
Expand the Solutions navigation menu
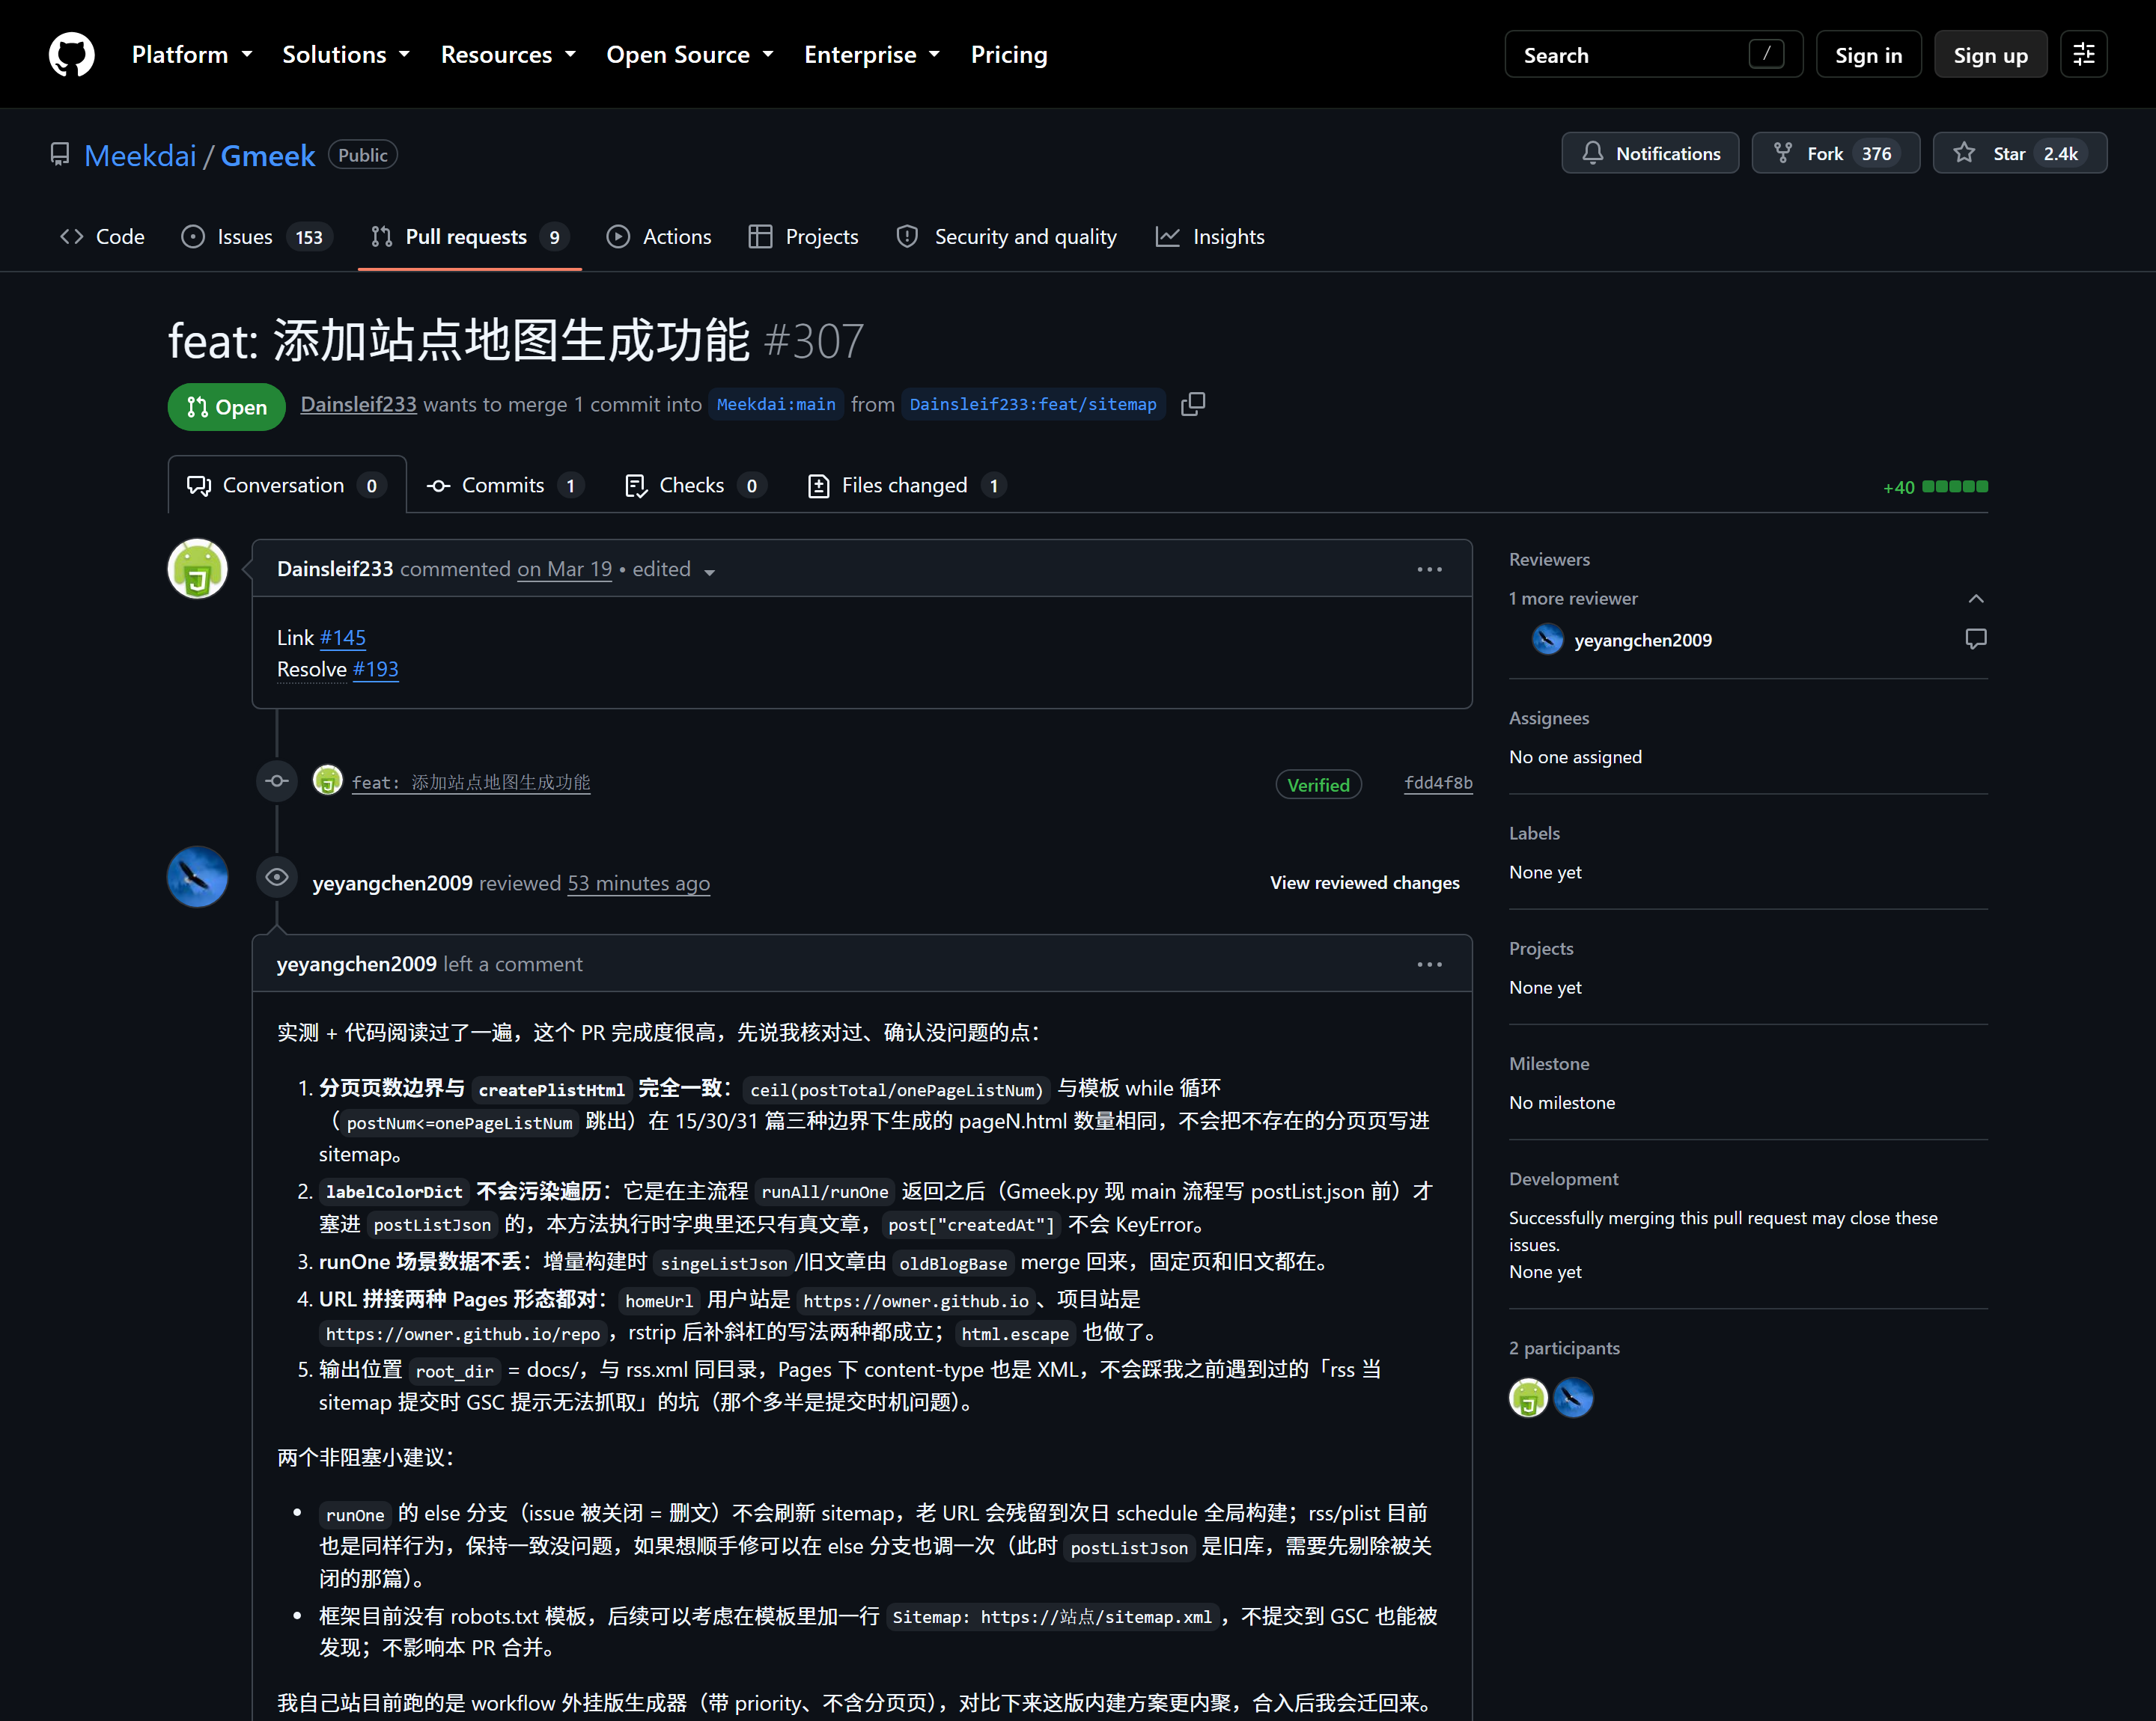(x=346, y=54)
